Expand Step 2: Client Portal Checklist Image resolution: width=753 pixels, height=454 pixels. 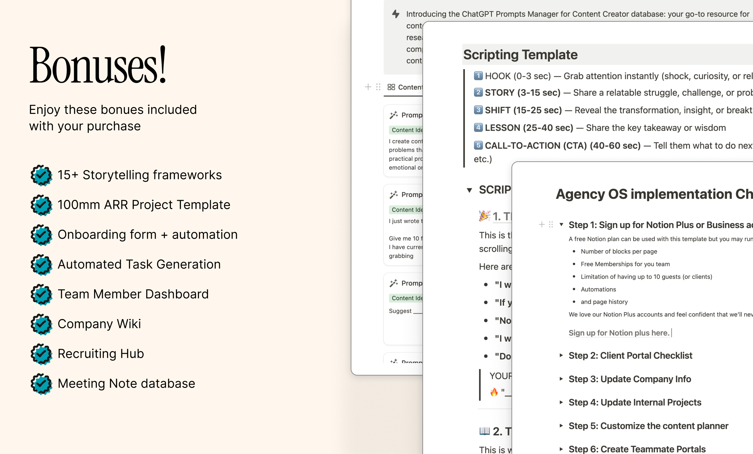[x=561, y=355]
